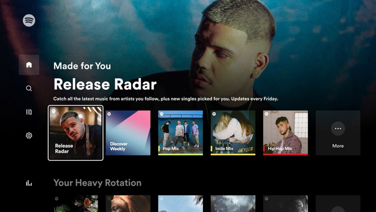Open the Discover Weekly playlist
The image size is (376, 212).
tap(128, 133)
